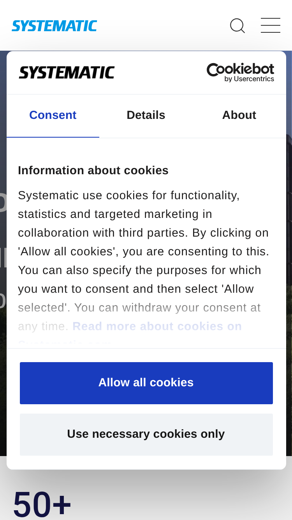
Task: Choose Use necessary cookies only
Action: (146, 435)
